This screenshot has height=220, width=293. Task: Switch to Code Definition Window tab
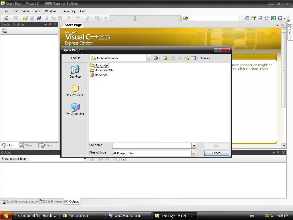click(x=20, y=201)
